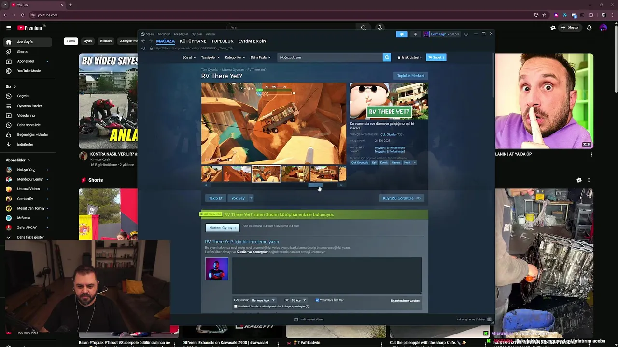Open new browser tab plus button

70,5
